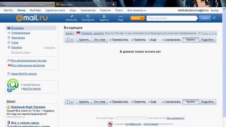Expand Переместить dropdown in top toolbar

pyautogui.click(x=119, y=40)
